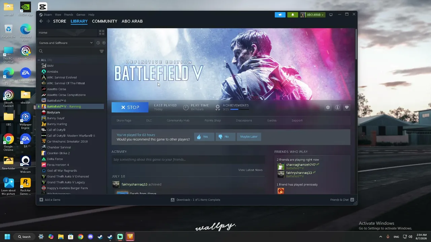Open the Downloads manager icon
This screenshot has height=242, width=431.
coord(172,200)
